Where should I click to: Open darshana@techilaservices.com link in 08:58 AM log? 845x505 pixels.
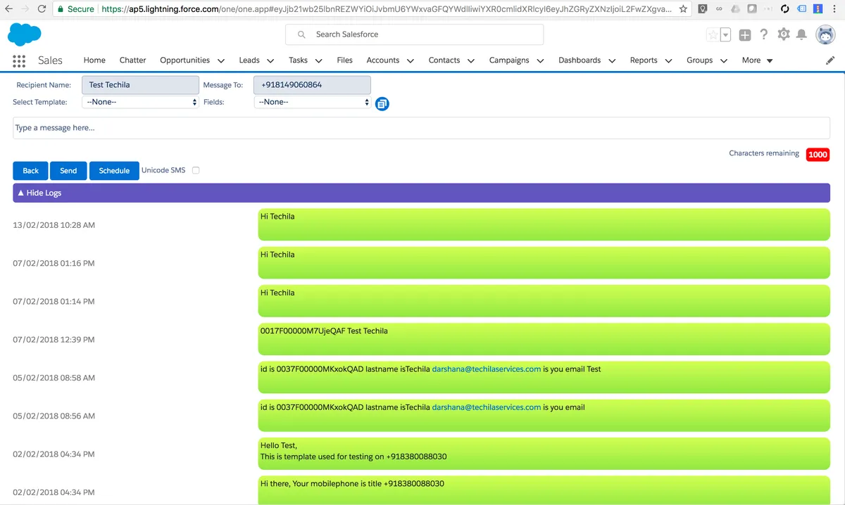[x=486, y=369]
